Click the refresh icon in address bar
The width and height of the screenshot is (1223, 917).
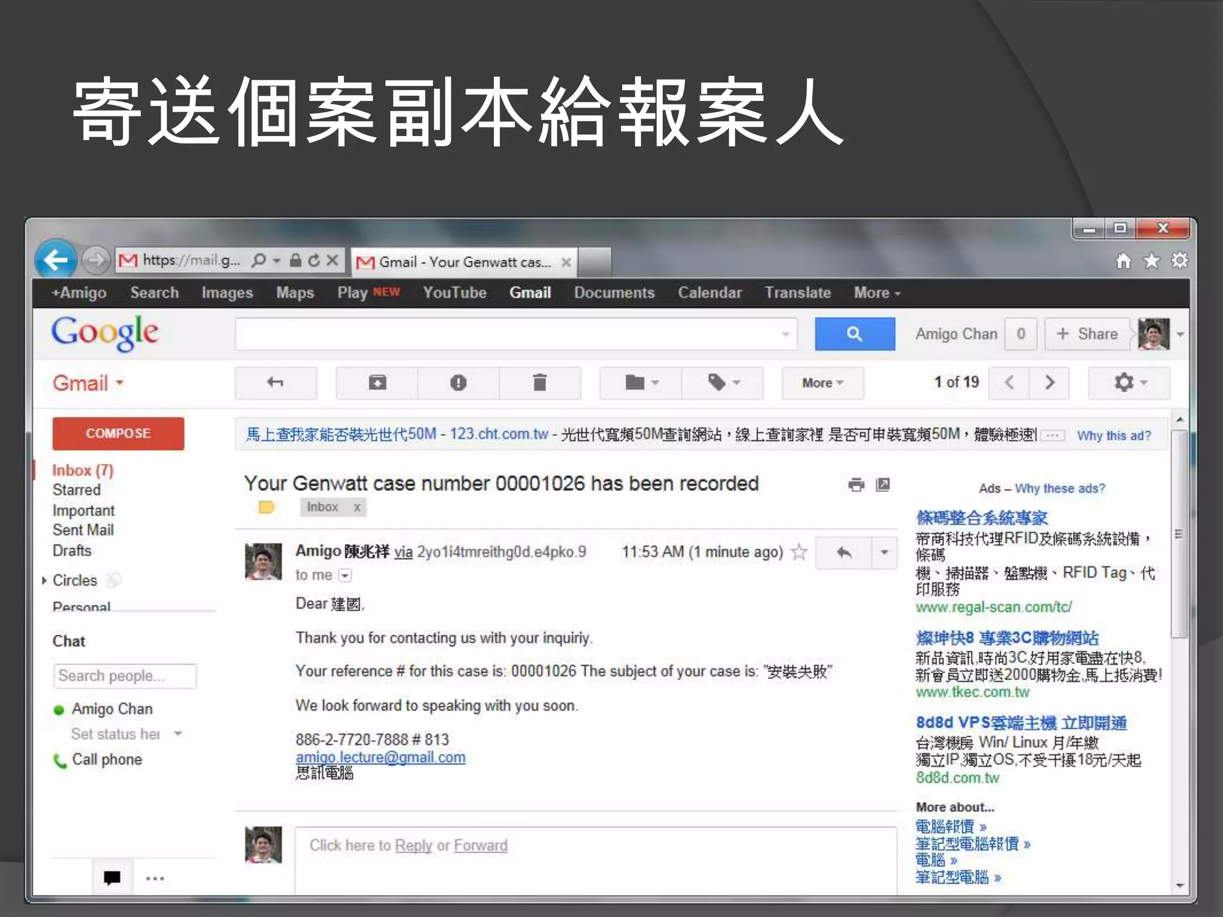(314, 260)
